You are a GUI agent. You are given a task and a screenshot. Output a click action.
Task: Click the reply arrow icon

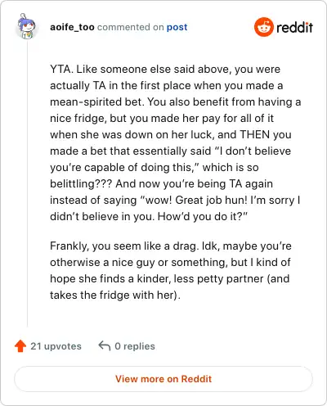(x=105, y=345)
